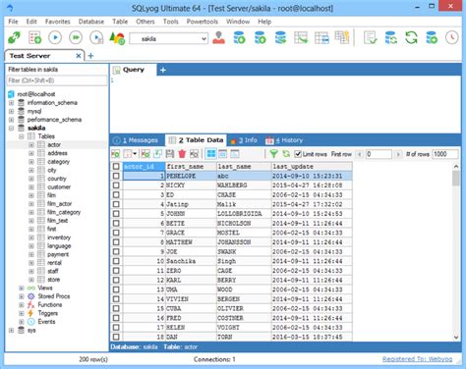466x369 pixels.
Task: Check the row checkbox for UMA
Action: [x=116, y=290]
